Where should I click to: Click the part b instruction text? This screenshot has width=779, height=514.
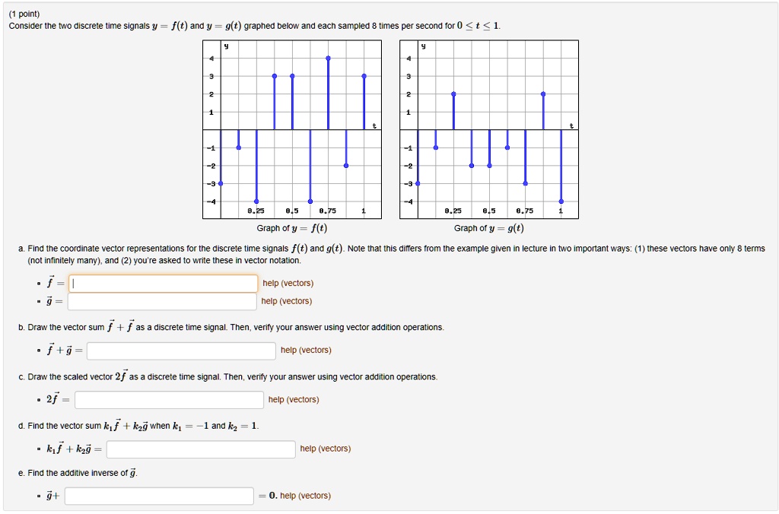coord(228,327)
